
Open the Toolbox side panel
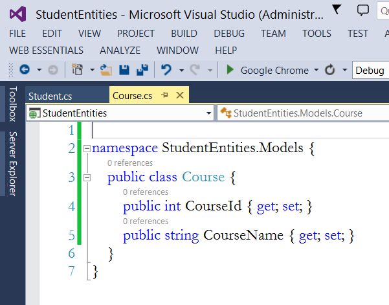click(12, 104)
